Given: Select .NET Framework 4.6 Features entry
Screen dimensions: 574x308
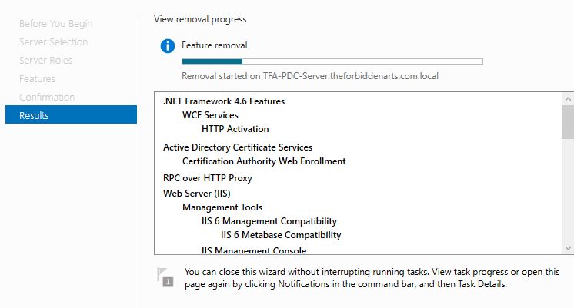Looking at the screenshot, I should click(223, 101).
